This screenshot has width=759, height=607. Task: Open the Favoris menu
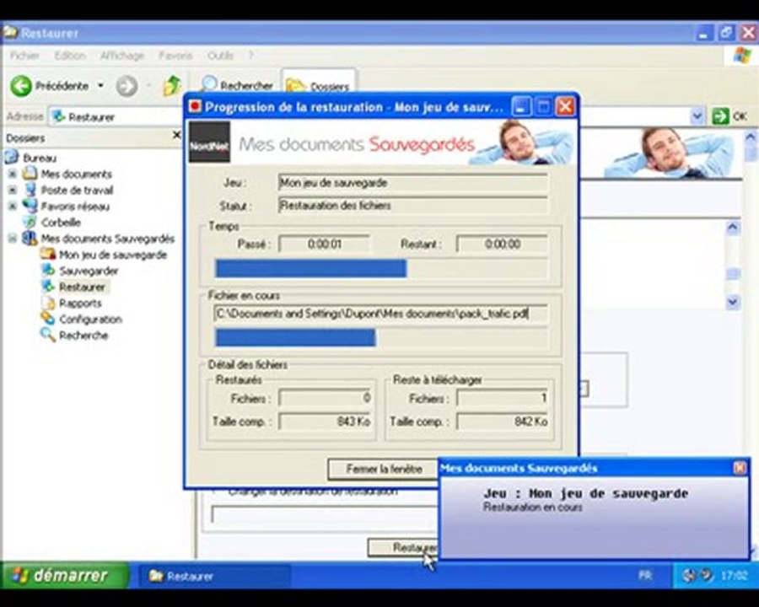pyautogui.click(x=175, y=56)
